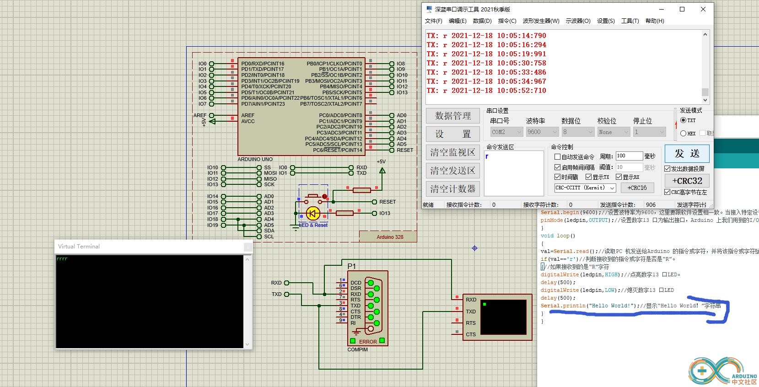Click the monitor log scroll-up arrow
This screenshot has height=387, width=759.
tap(705, 34)
